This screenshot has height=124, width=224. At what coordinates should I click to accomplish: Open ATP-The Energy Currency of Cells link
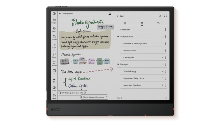point(72,93)
